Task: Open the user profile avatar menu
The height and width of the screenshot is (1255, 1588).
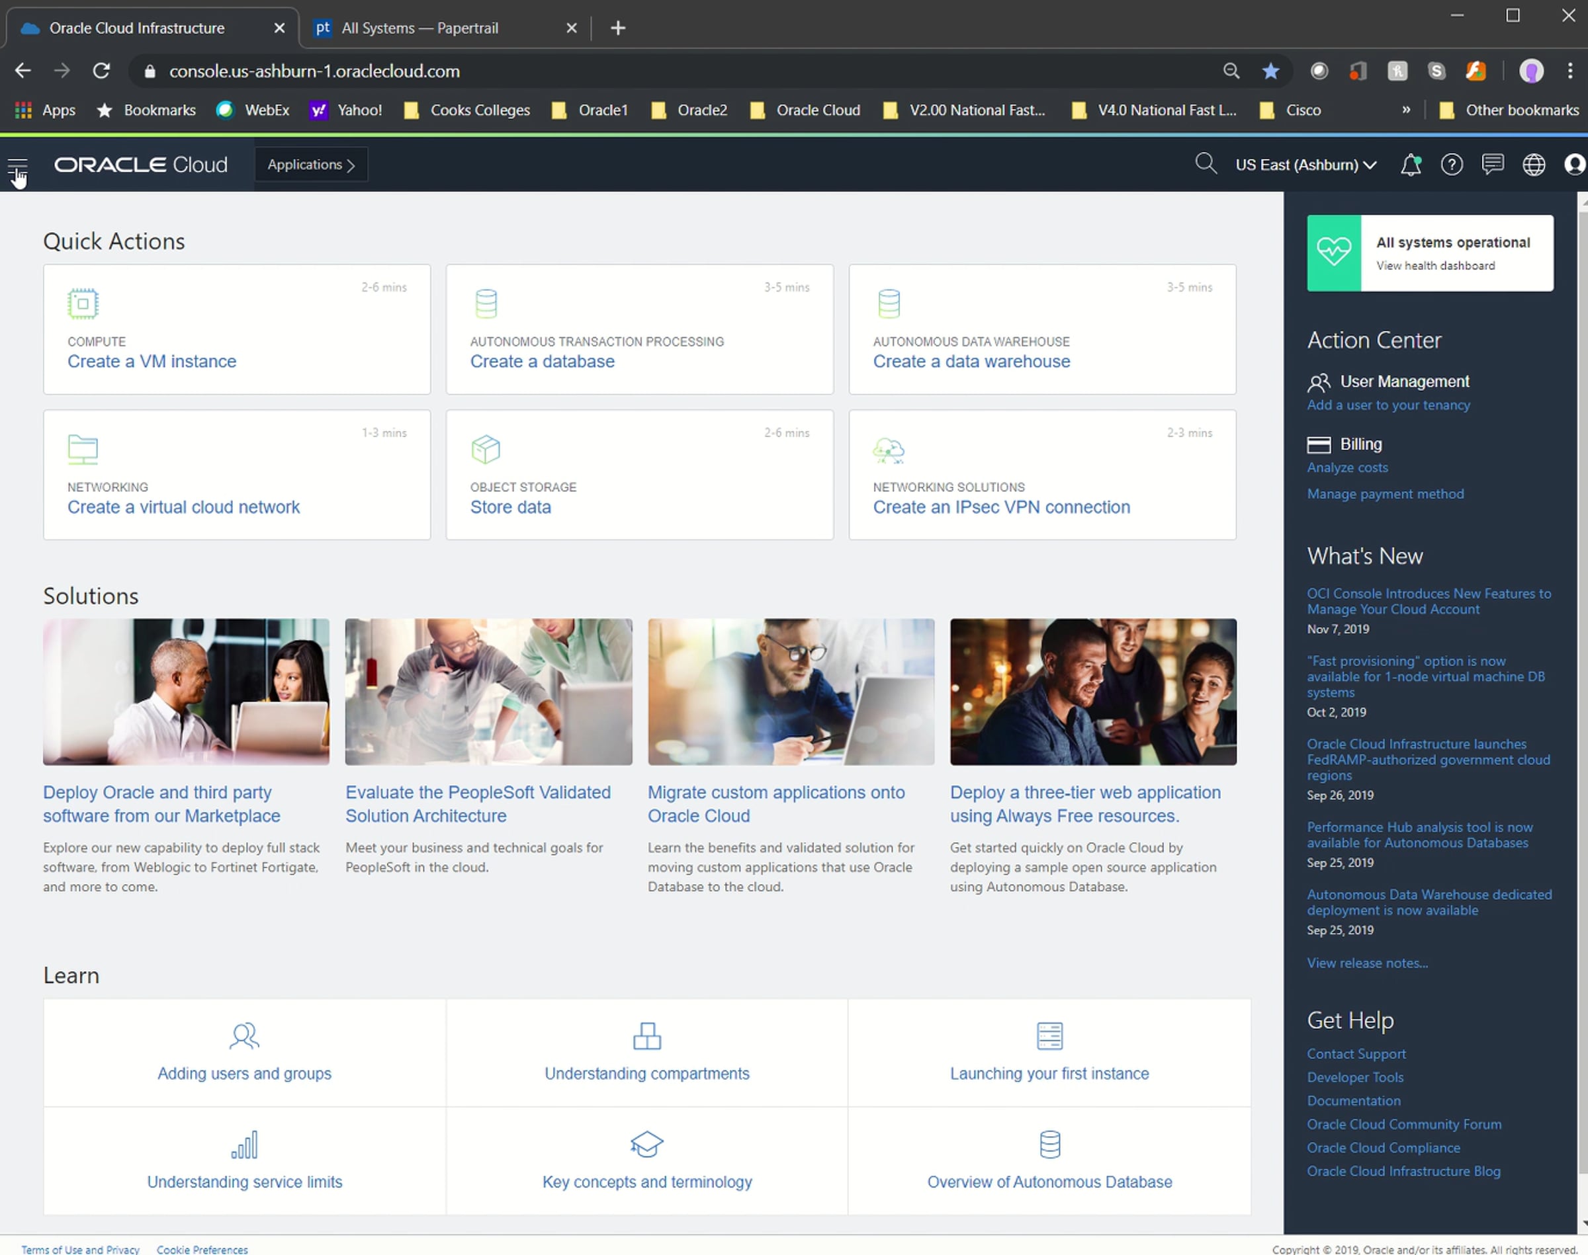Action: (x=1575, y=165)
